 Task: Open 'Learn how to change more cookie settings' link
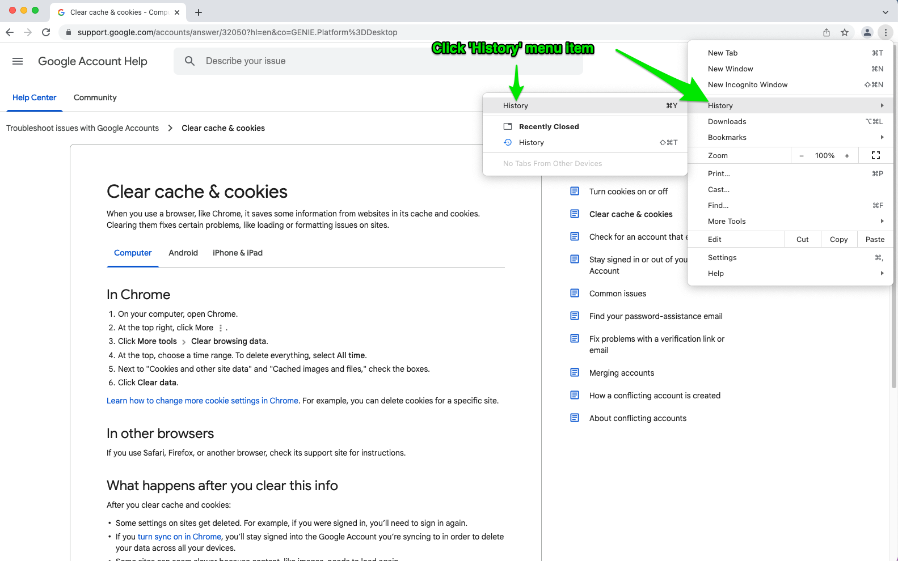pos(203,401)
